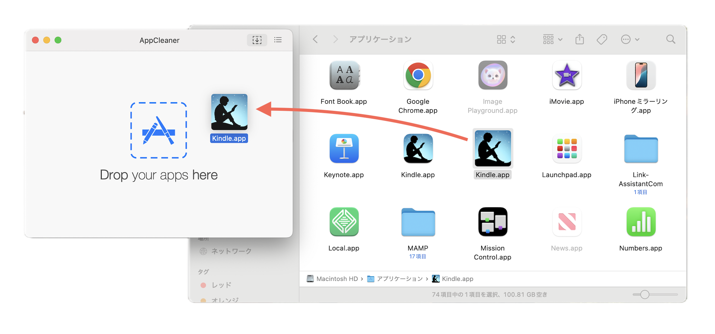Click アプリケーション in the path bar
The width and height of the screenshot is (715, 334).
[395, 279]
